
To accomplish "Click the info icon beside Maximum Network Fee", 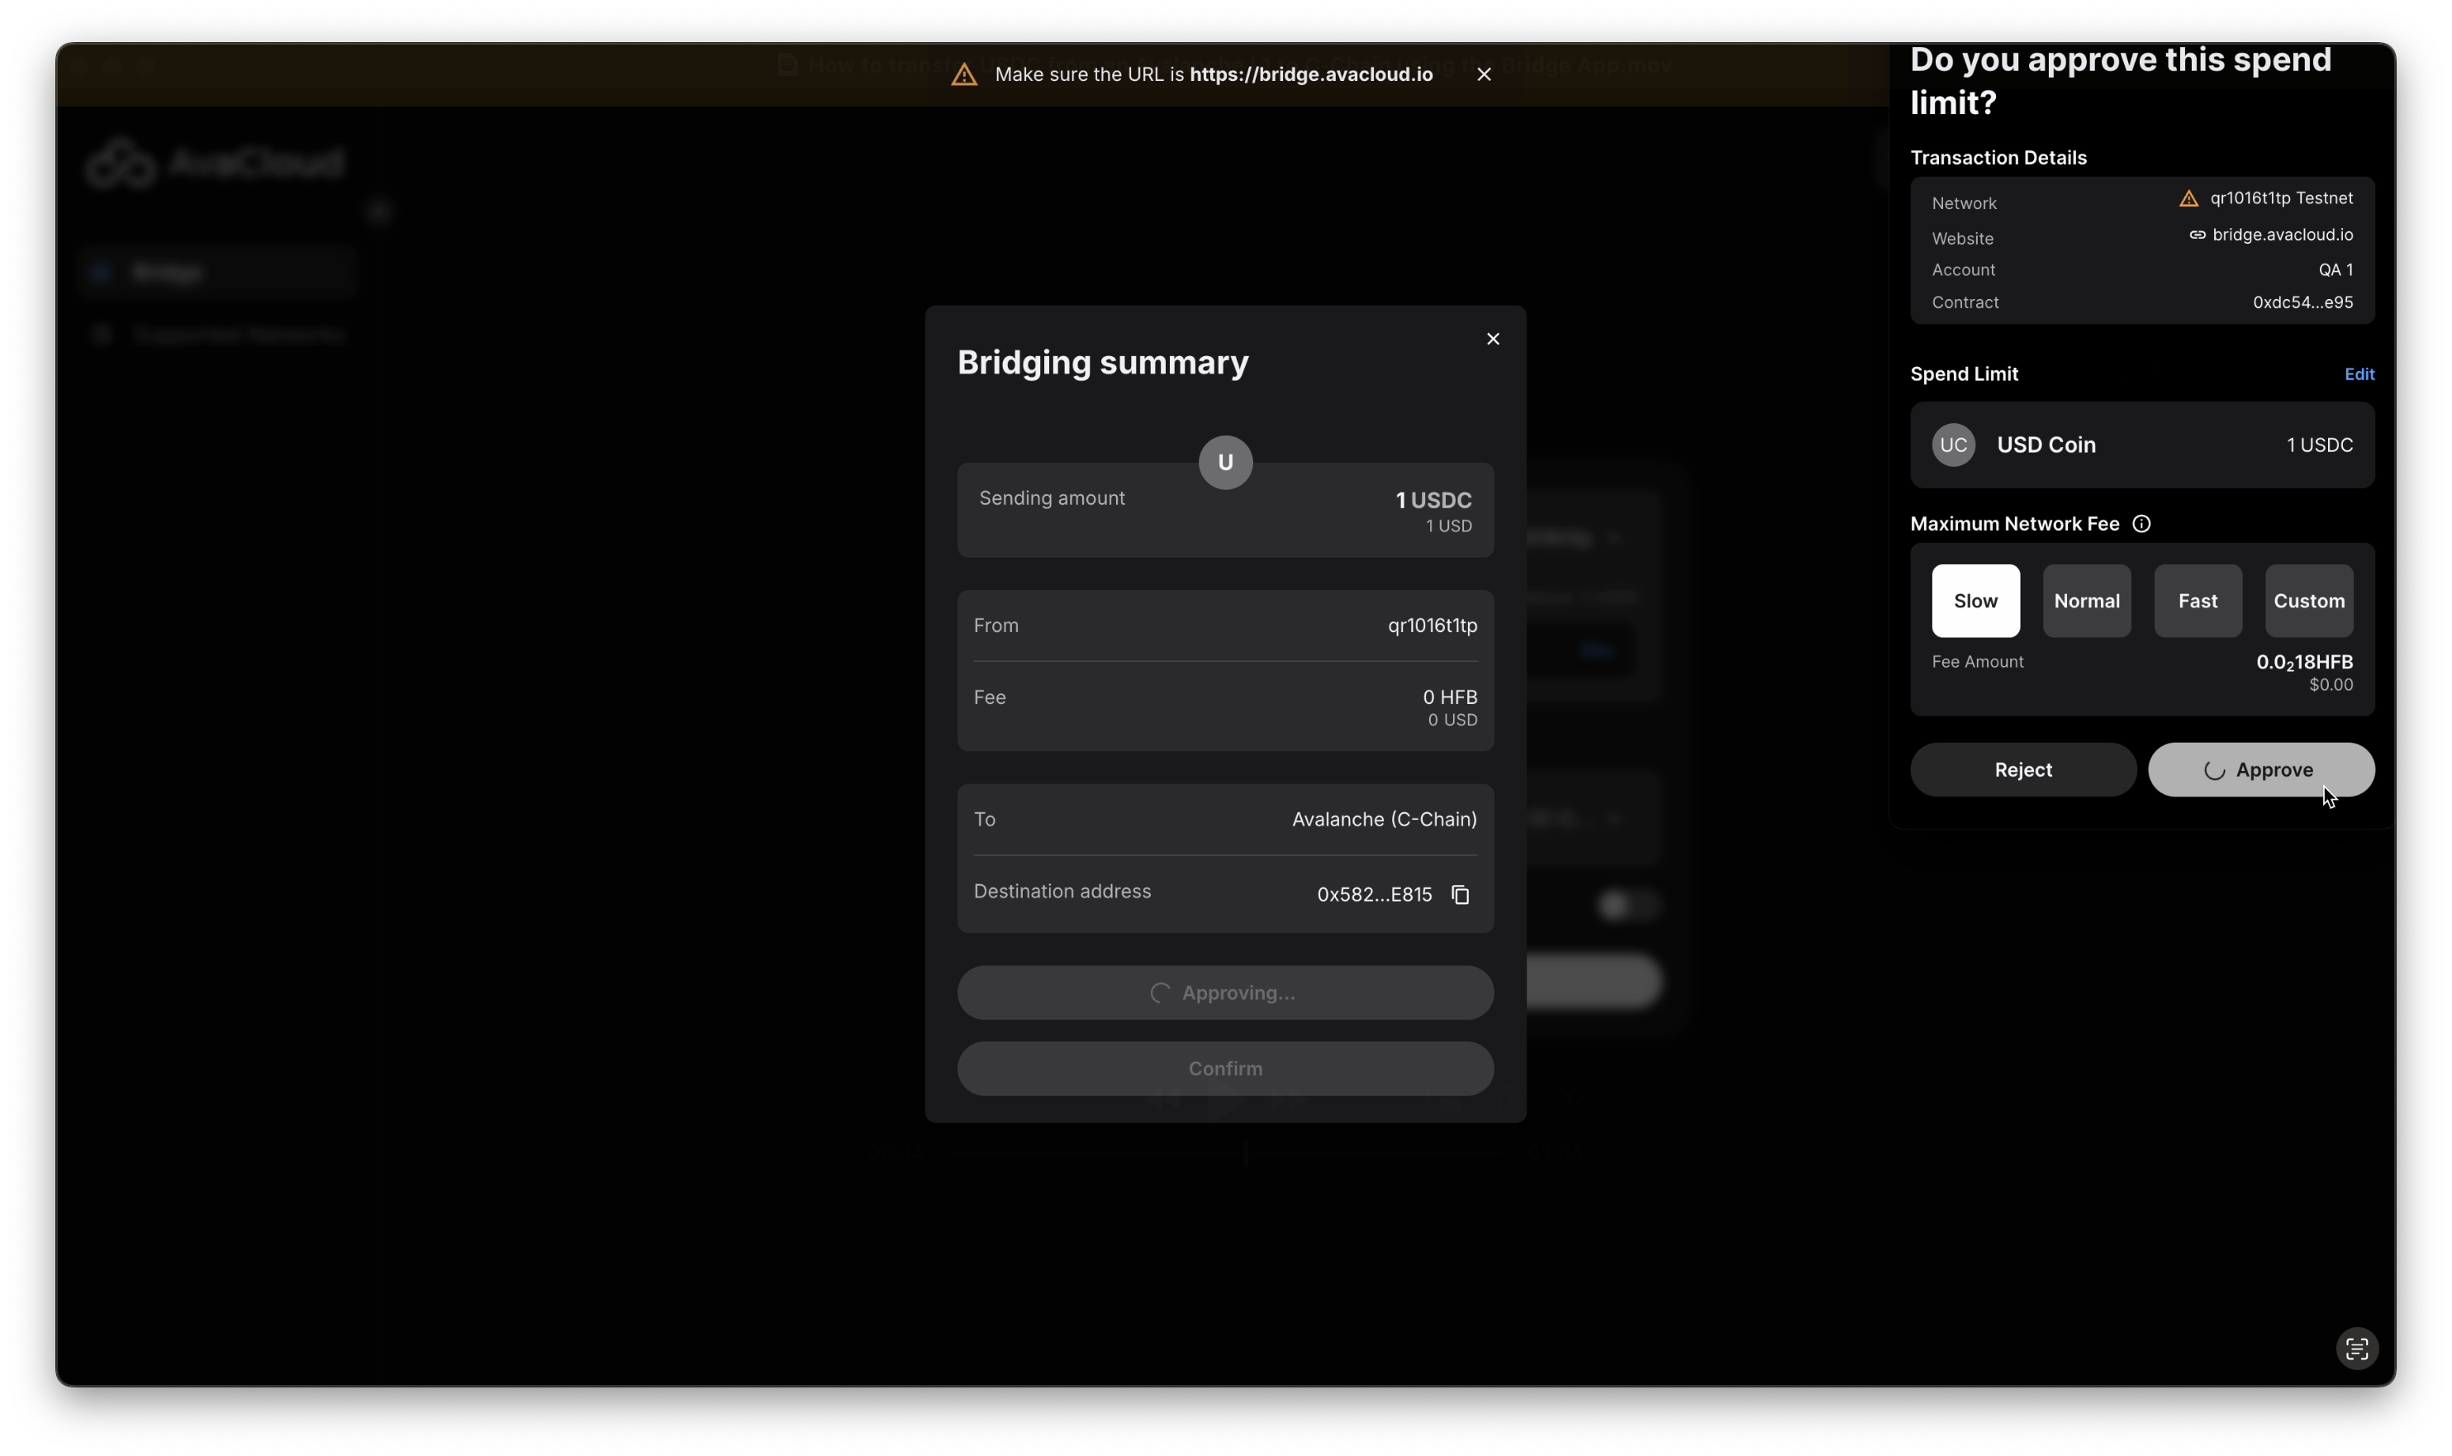I will pyautogui.click(x=2141, y=524).
